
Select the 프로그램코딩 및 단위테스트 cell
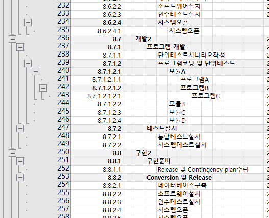click(196, 63)
